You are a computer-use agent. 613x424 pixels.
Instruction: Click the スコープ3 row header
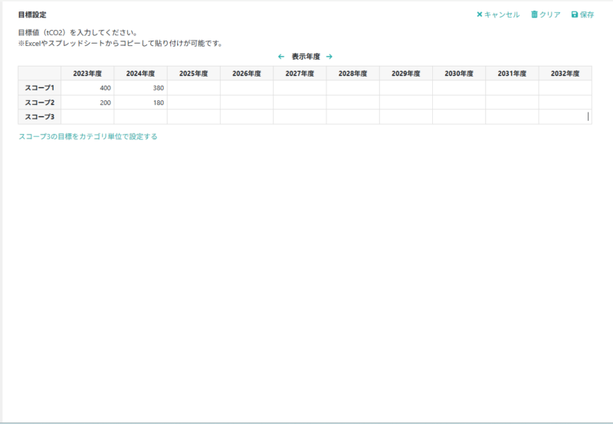40,117
